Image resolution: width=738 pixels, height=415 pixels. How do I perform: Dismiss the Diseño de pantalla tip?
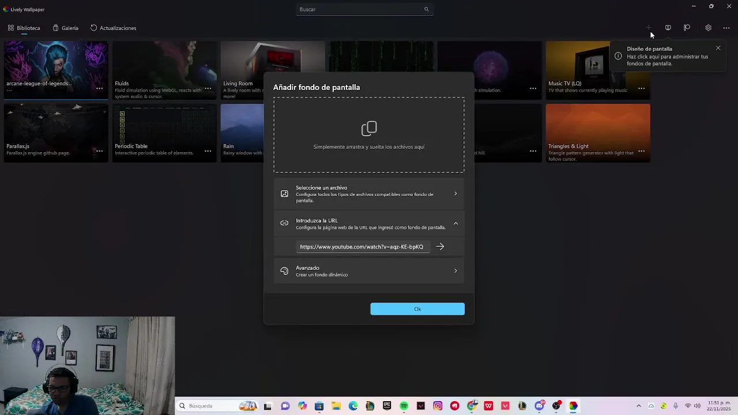pyautogui.click(x=718, y=48)
